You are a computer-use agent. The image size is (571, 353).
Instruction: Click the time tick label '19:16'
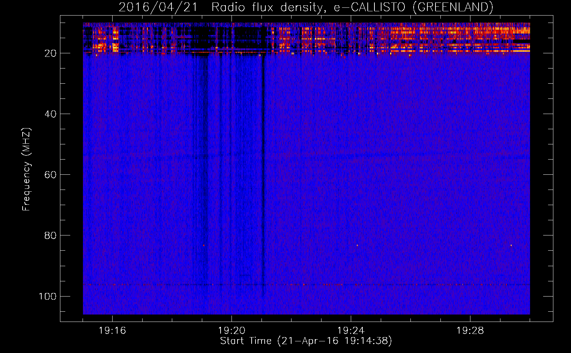click(x=112, y=331)
